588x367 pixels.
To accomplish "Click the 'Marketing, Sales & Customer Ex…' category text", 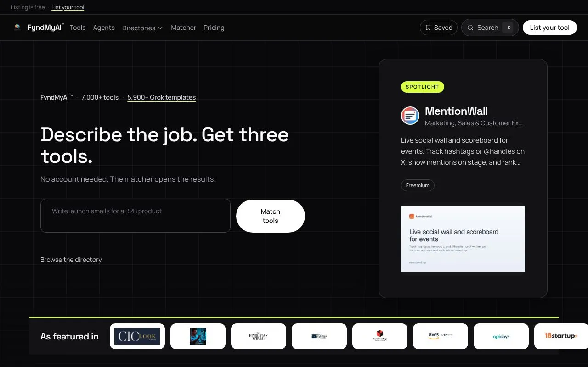I will (x=474, y=123).
